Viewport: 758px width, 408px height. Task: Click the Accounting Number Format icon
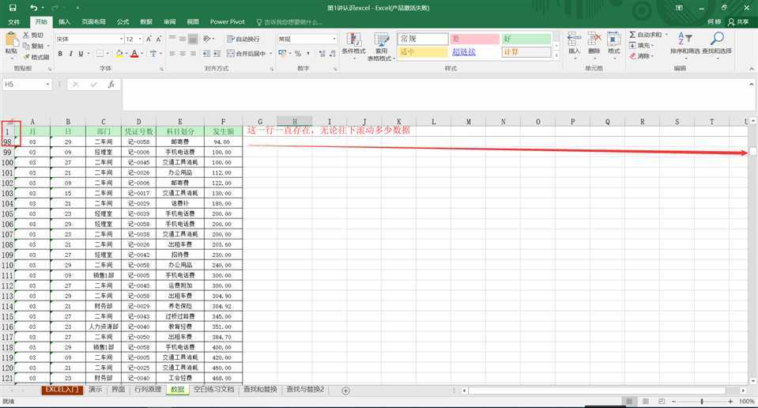click(x=283, y=54)
